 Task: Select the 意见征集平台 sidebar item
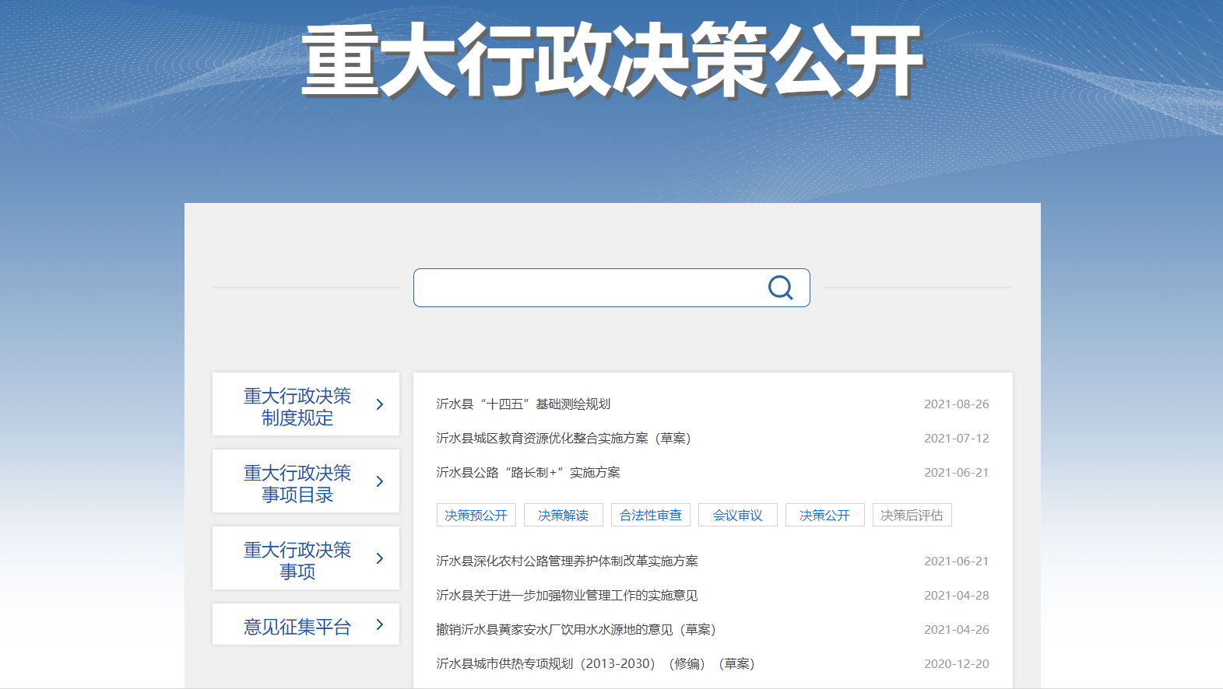click(297, 627)
